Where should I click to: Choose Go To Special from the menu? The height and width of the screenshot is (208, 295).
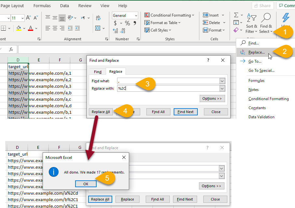coord(261,70)
